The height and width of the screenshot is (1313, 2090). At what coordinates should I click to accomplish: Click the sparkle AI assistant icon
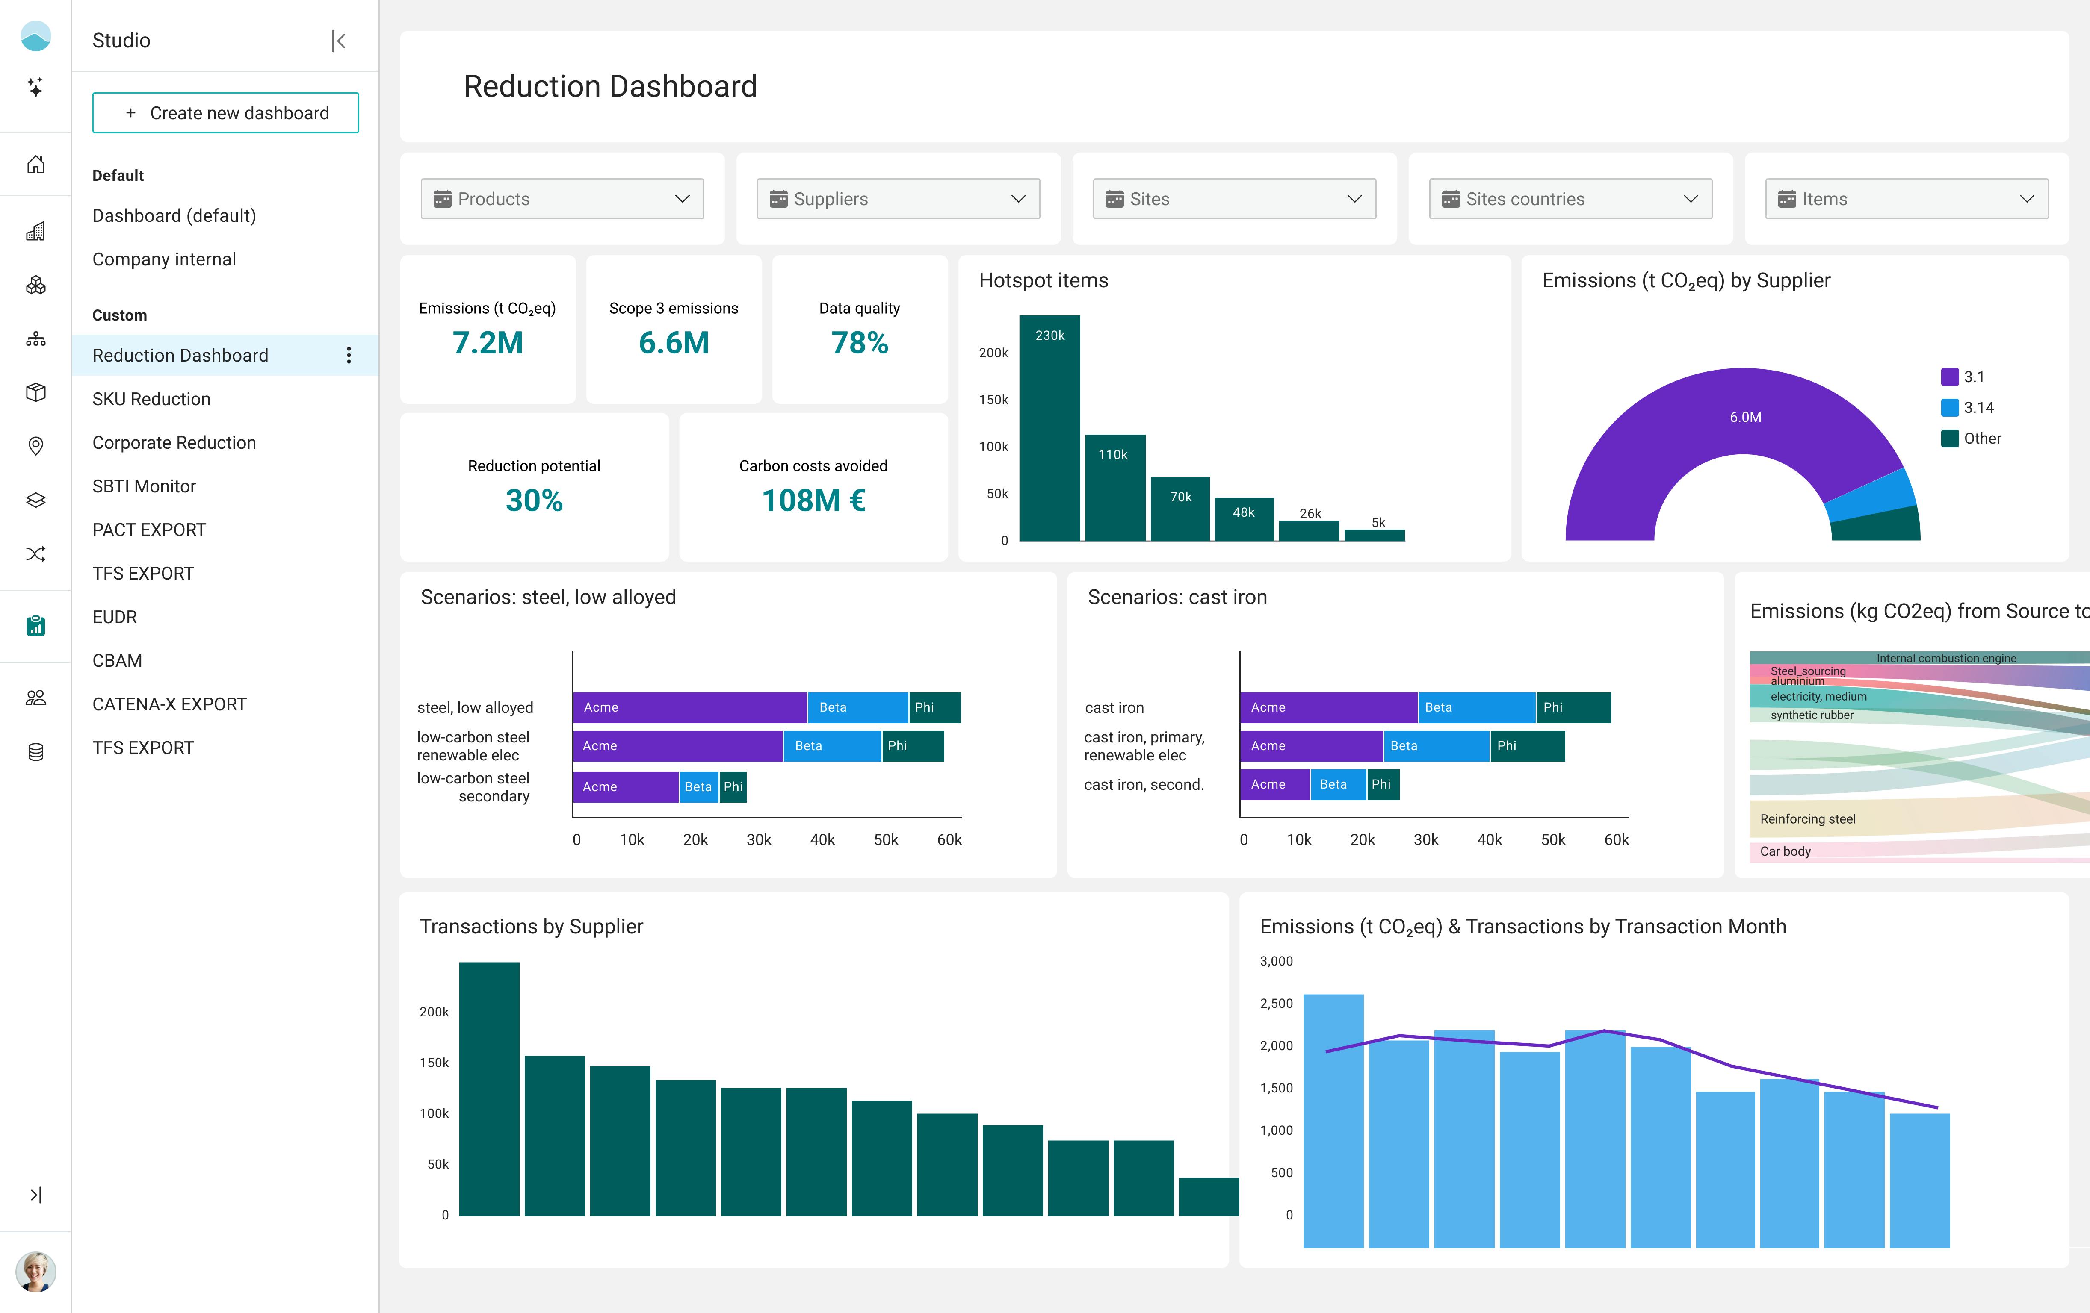click(35, 88)
